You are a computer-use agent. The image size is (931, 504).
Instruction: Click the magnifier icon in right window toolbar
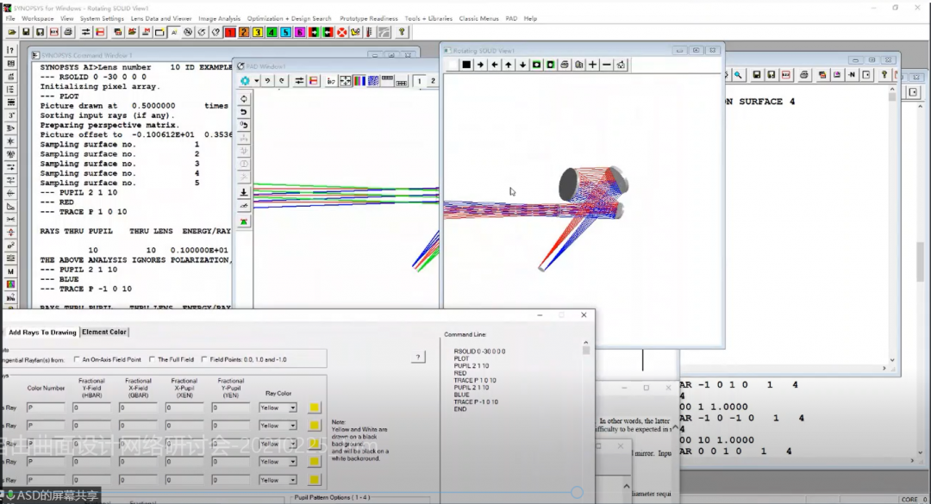coord(738,75)
